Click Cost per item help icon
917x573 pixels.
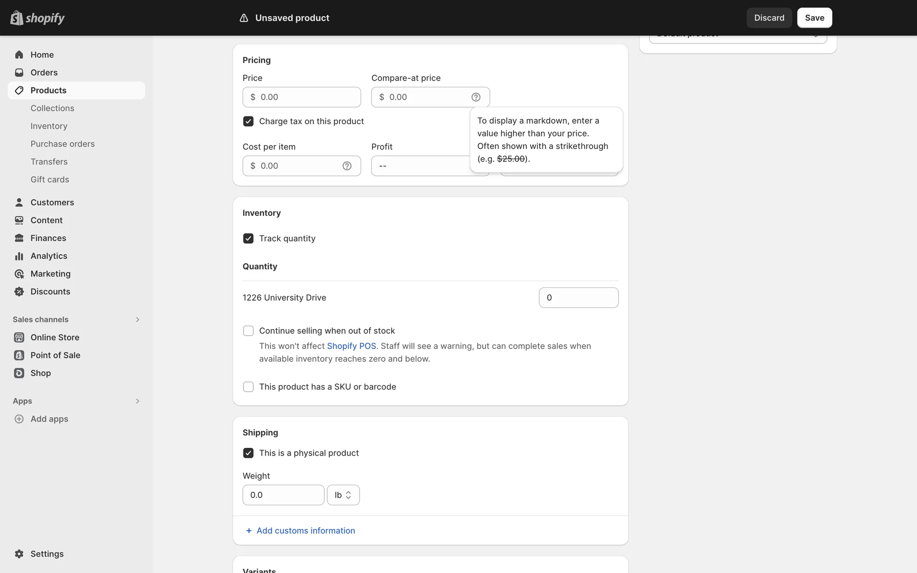pos(347,166)
